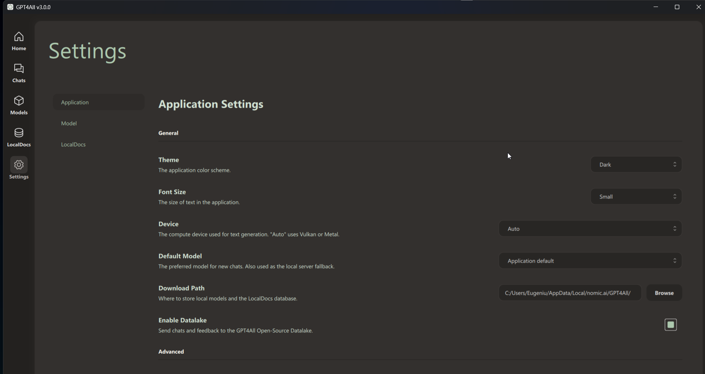Click the Default Model setting label
The image size is (705, 374).
pyautogui.click(x=180, y=256)
